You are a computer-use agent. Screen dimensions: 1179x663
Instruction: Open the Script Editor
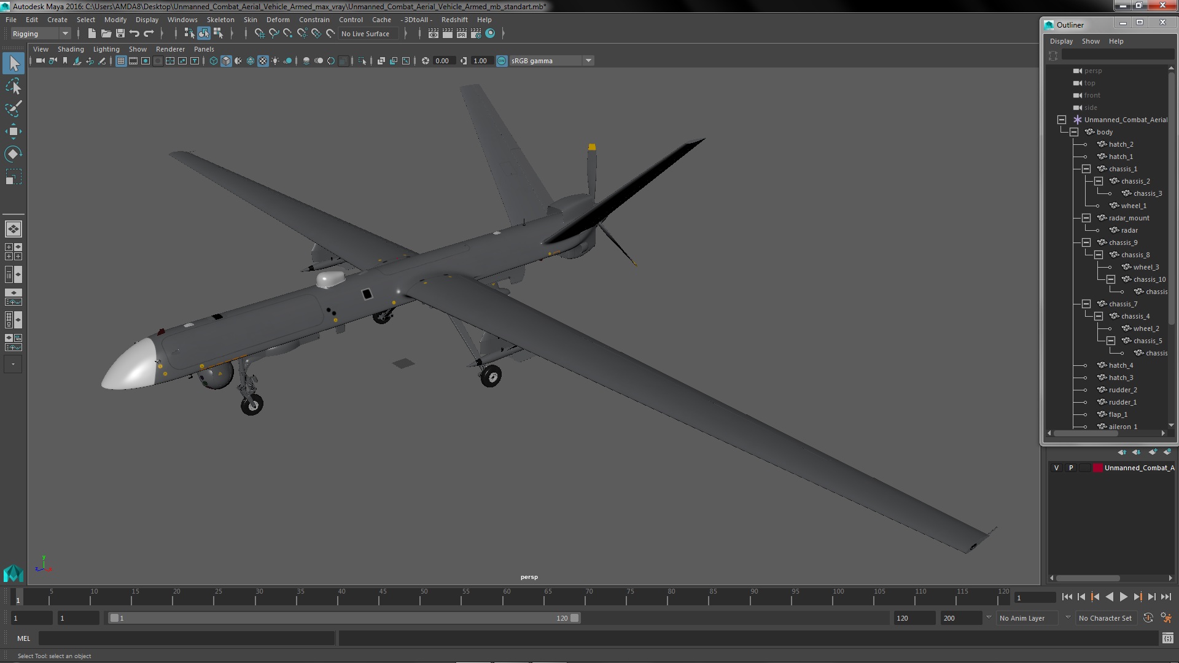[x=1167, y=638]
